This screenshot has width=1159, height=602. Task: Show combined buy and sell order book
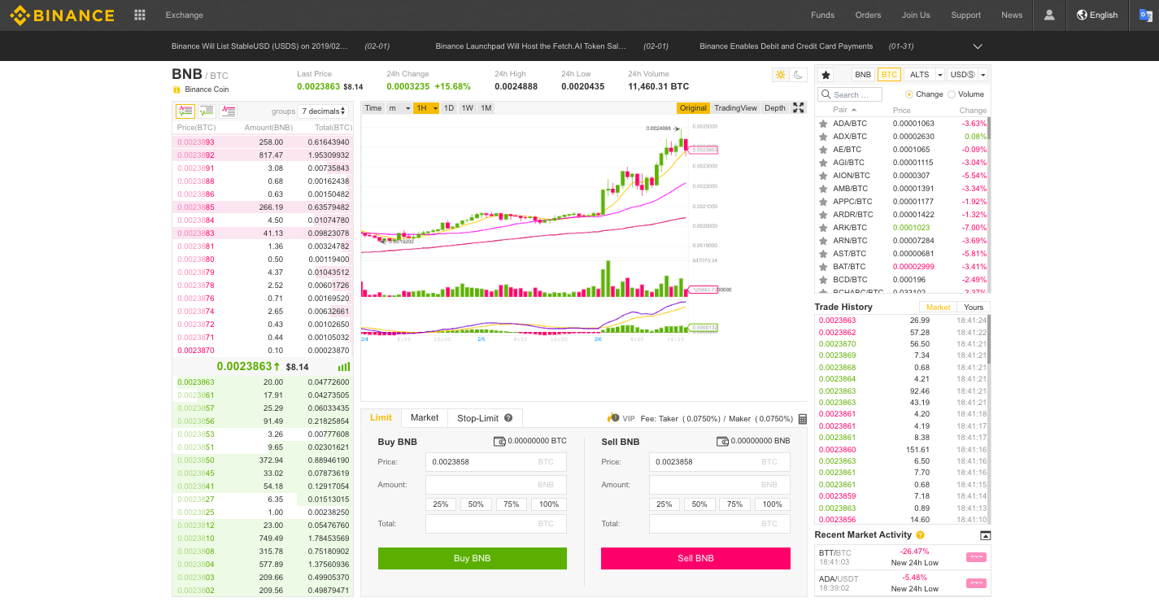click(x=185, y=111)
